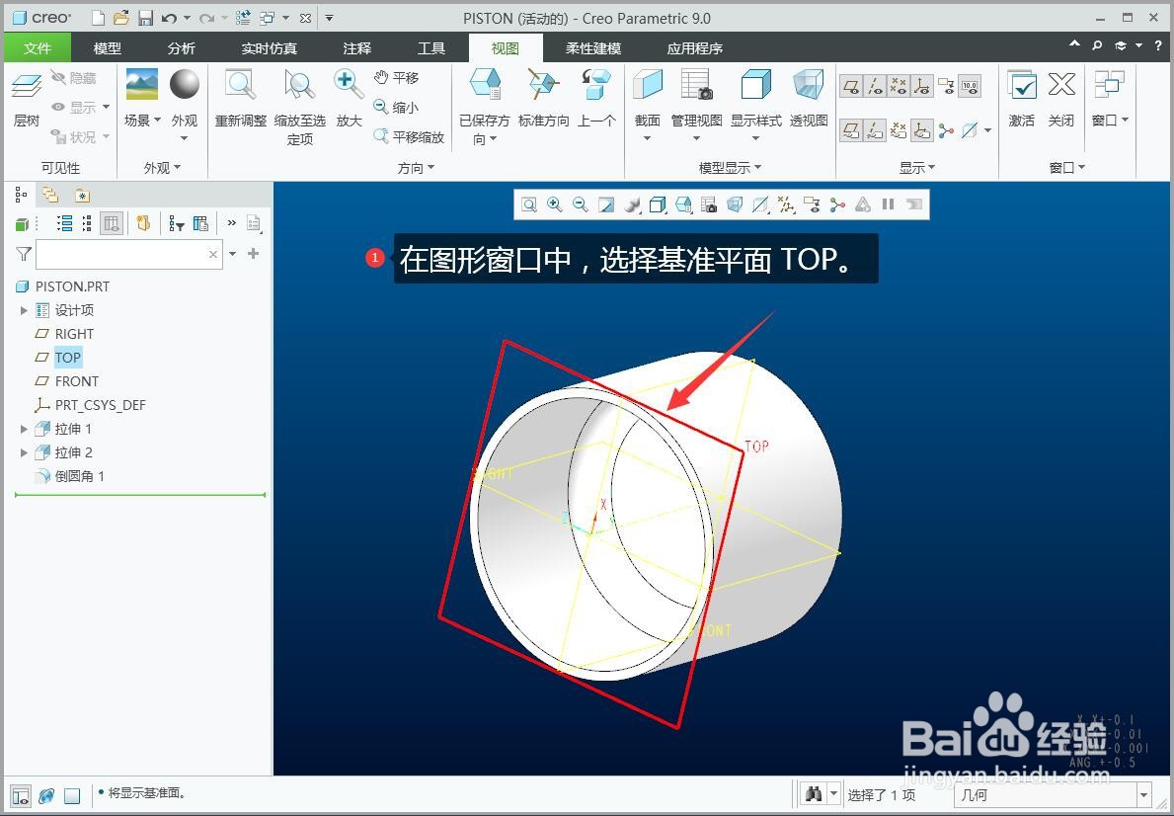Toggle datum point display in ribbon
This screenshot has height=816, width=1174.
[899, 86]
